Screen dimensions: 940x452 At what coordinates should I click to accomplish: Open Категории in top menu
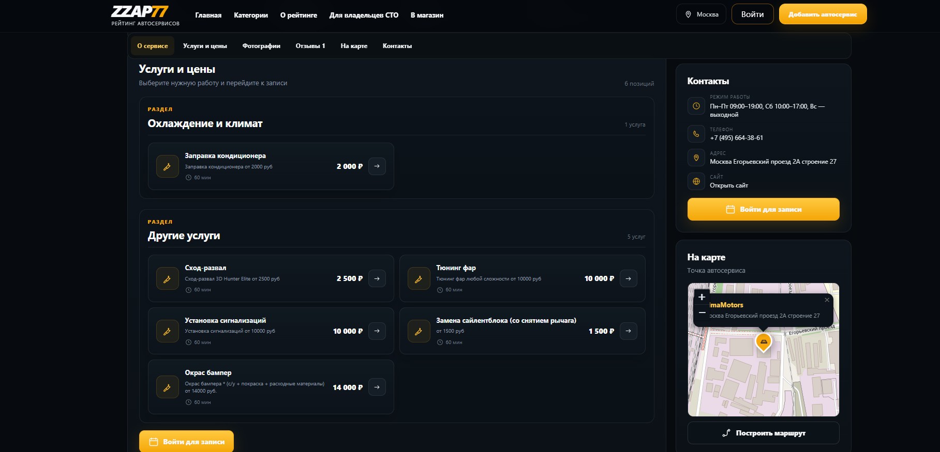(251, 15)
